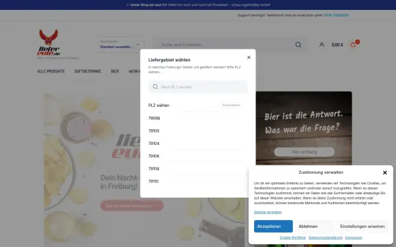The height and width of the screenshot is (247, 396).
Task: Open the Impressum link
Action: point(354,238)
